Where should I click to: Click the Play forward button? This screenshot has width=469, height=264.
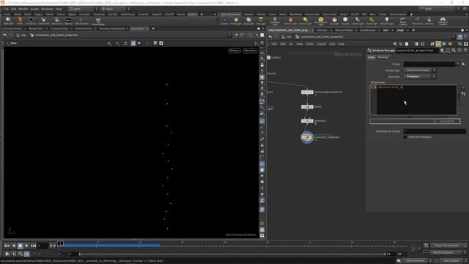point(26,246)
